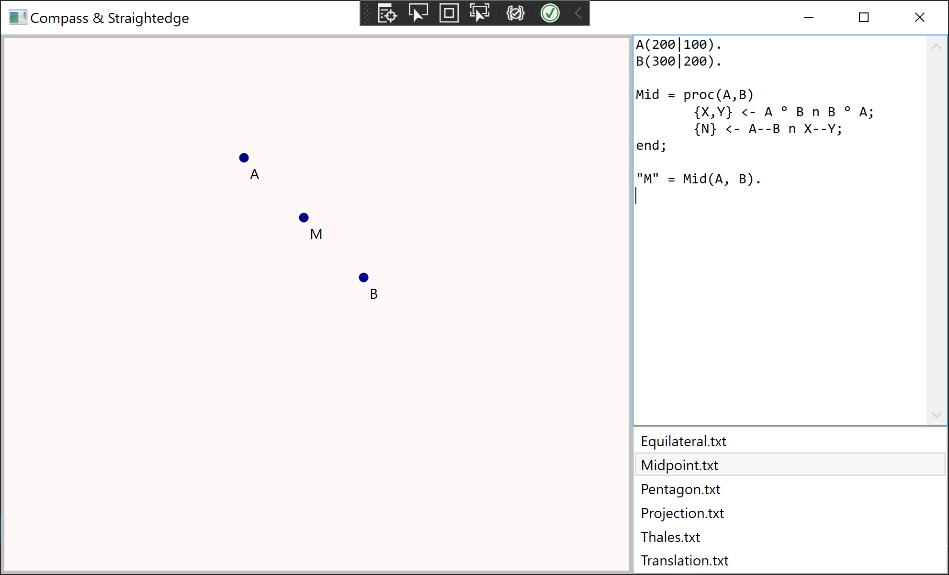Click the dotted toolbar drag handle
The image size is (949, 575).
coord(367,13)
